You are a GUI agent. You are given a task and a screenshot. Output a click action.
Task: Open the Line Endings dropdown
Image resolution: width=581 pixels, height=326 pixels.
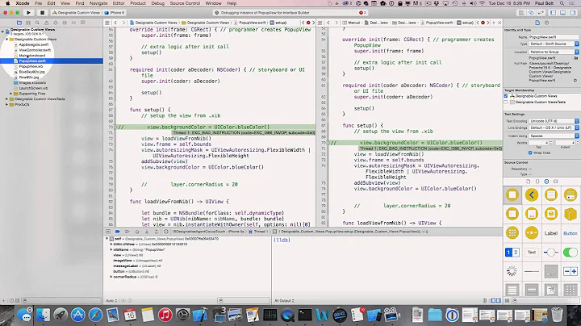click(554, 127)
